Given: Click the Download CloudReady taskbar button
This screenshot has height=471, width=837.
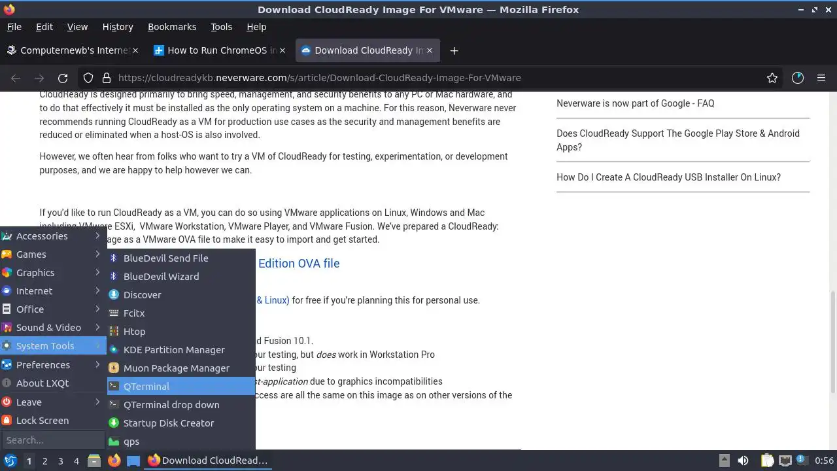Looking at the screenshot, I should [208, 461].
